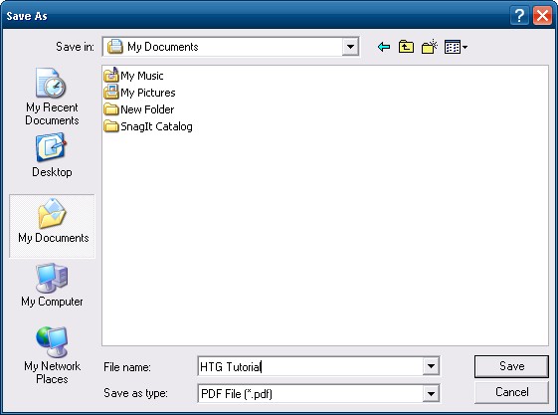Select the SnagIt Catalog folder
This screenshot has height=415, width=558.
point(148,126)
